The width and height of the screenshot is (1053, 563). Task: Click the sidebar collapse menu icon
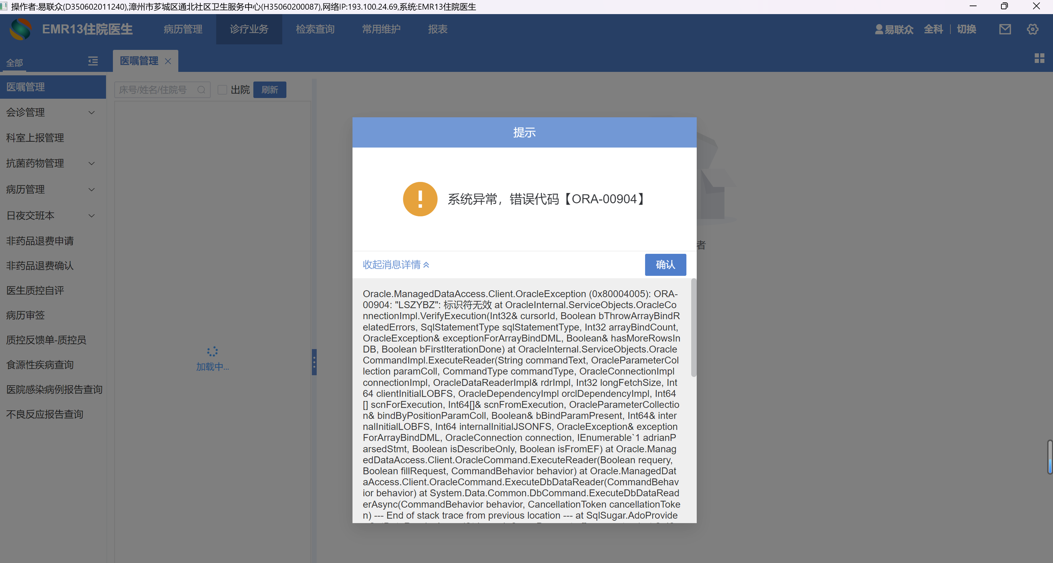(93, 61)
